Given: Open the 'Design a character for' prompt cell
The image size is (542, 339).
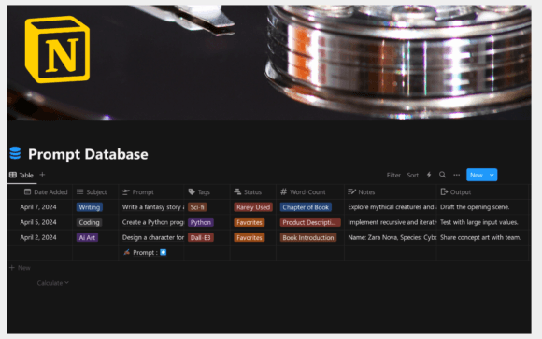Looking at the screenshot, I should pyautogui.click(x=151, y=237).
